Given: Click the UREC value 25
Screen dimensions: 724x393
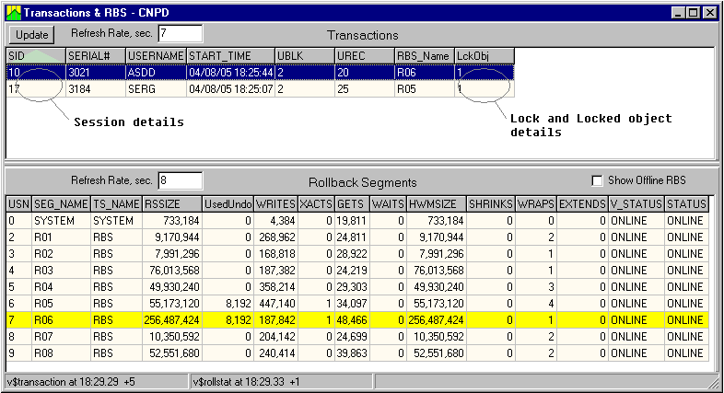Looking at the screenshot, I should click(x=365, y=89).
